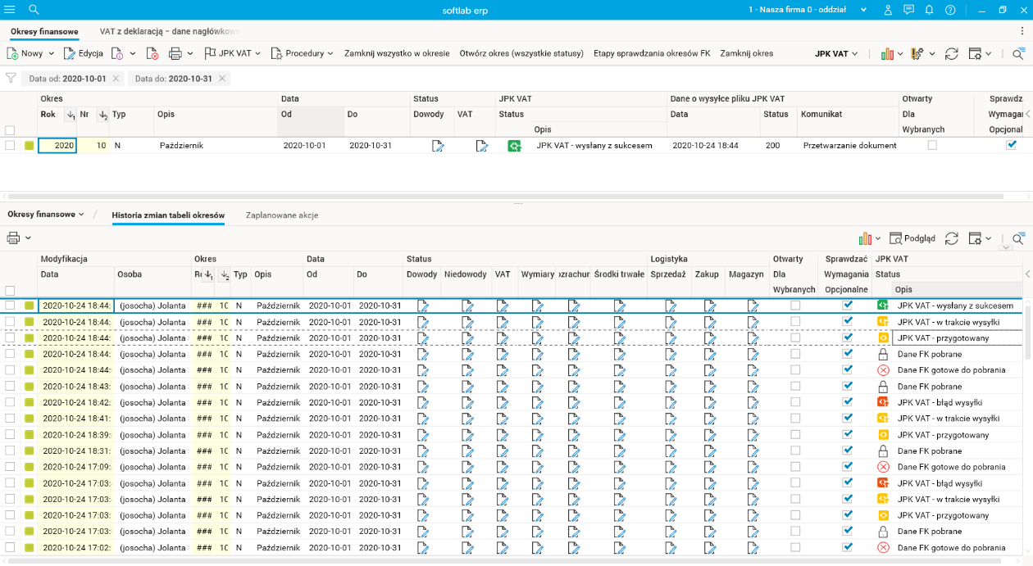The width and height of the screenshot is (1033, 566).
Task: Open the company selector 'Nasza firma 0 - oddział'
Action: point(807,10)
